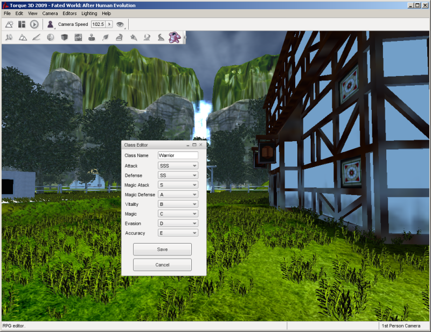Screen dimensions: 431x332
Task: Open the RPG editor pink character icon
Action: (x=175, y=37)
